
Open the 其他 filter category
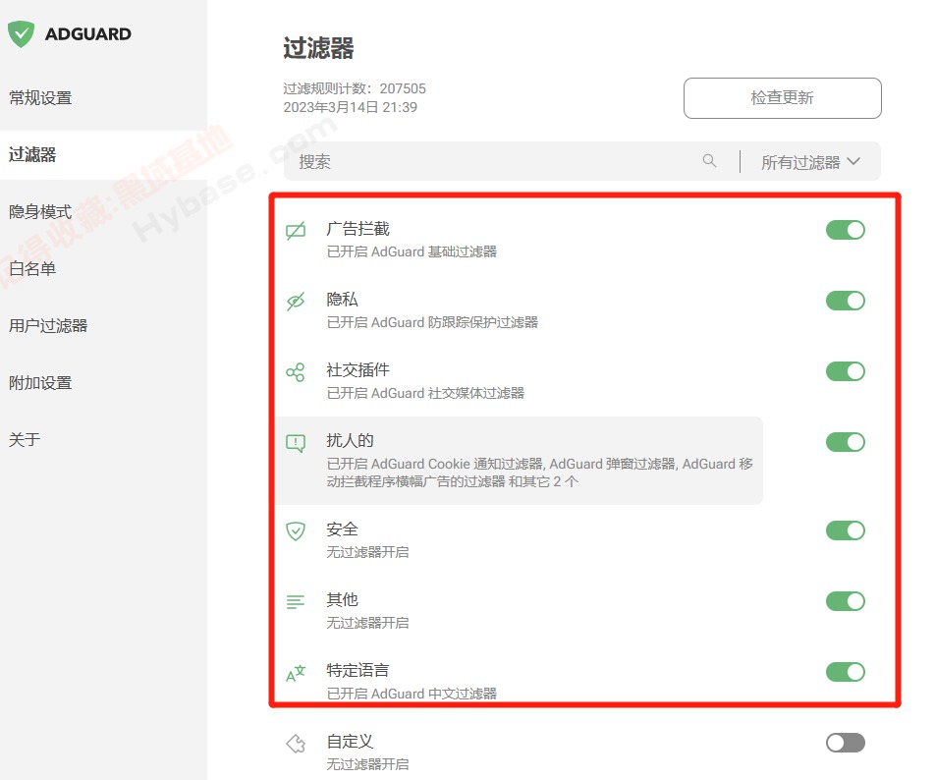pyautogui.click(x=519, y=610)
